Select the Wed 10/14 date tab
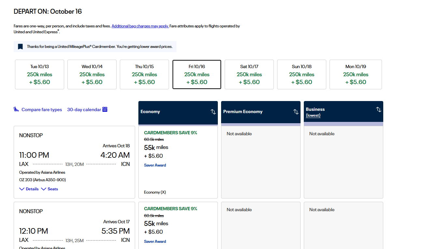Screen dimensions: 422x249 [92, 74]
